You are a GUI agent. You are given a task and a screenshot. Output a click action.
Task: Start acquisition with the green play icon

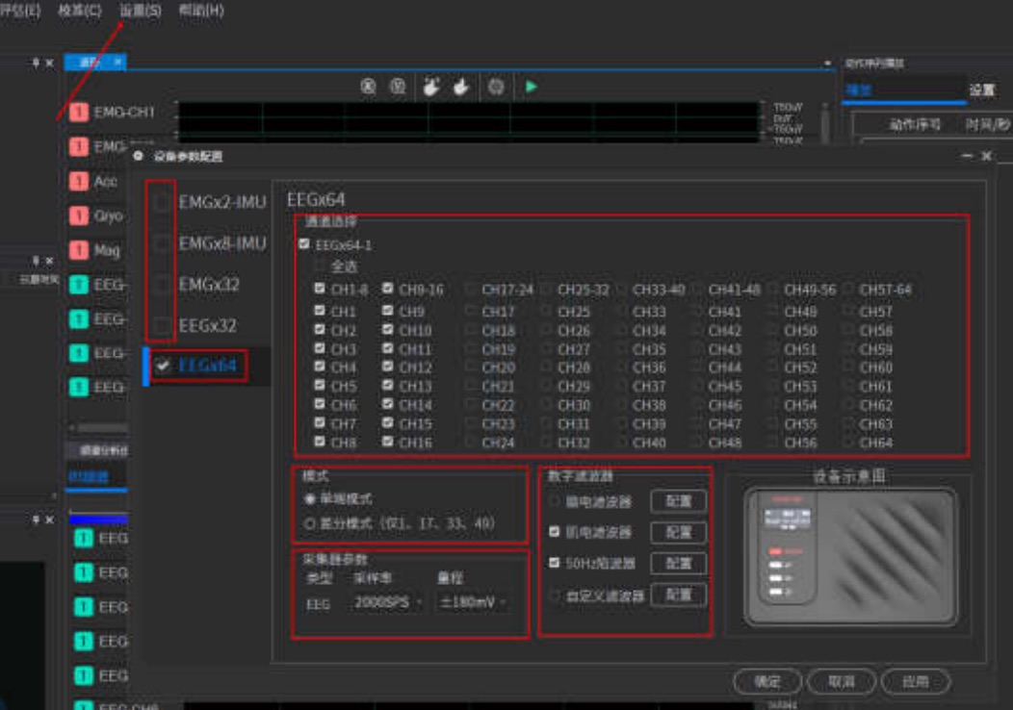tap(531, 87)
